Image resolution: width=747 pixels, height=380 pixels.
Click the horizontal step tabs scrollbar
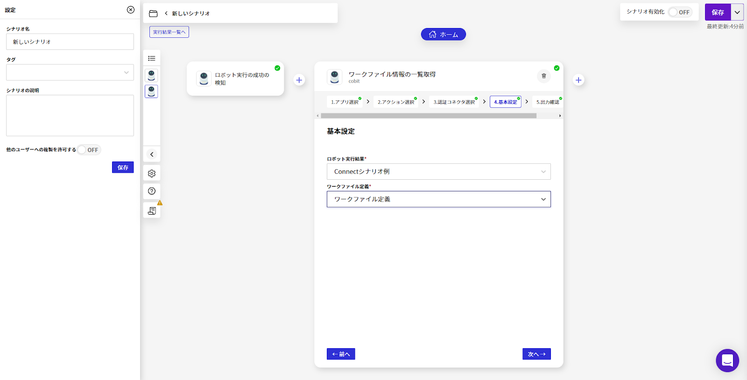tap(429, 116)
